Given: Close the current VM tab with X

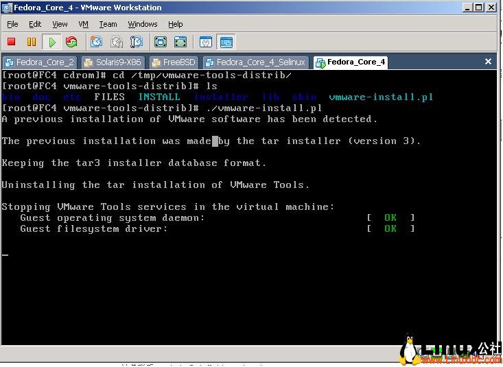Looking at the screenshot, I should (488, 61).
